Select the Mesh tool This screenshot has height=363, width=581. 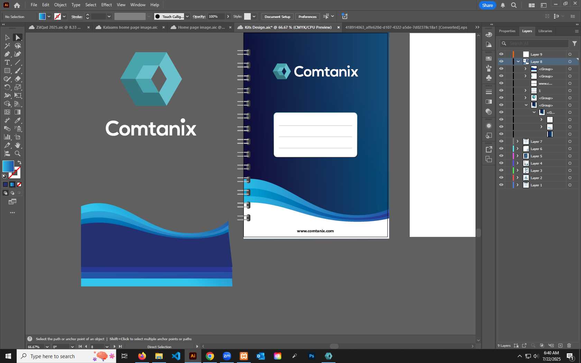click(7, 112)
